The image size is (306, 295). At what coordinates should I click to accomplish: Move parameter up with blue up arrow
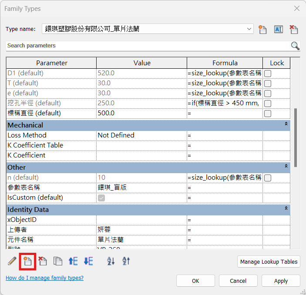(x=73, y=261)
